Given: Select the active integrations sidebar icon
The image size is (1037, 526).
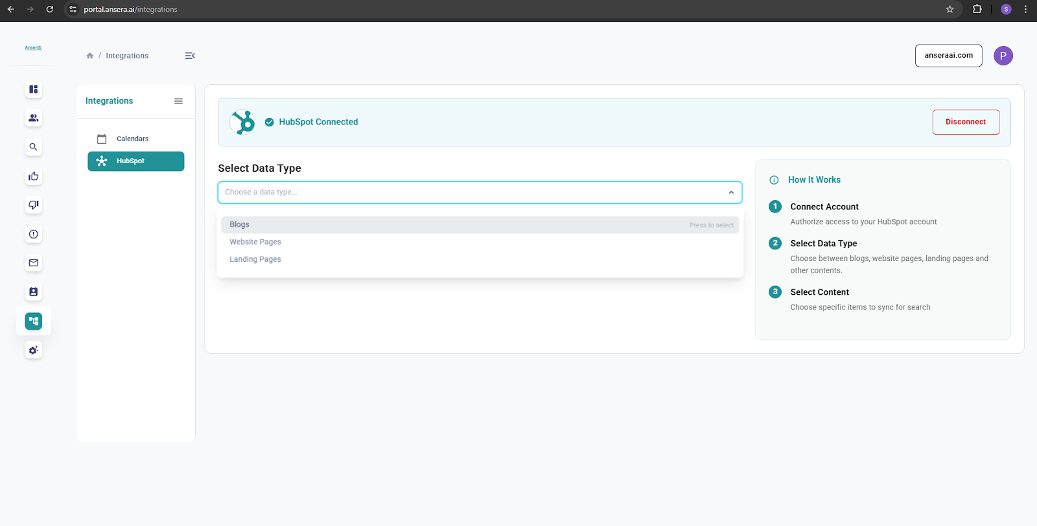Looking at the screenshot, I should 34,321.
